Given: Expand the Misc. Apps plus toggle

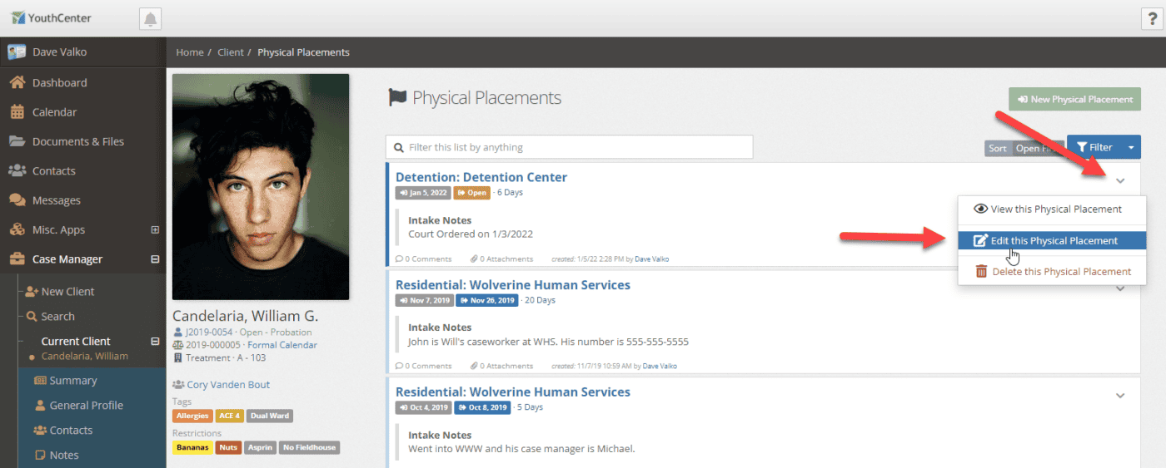Looking at the screenshot, I should coord(155,230).
